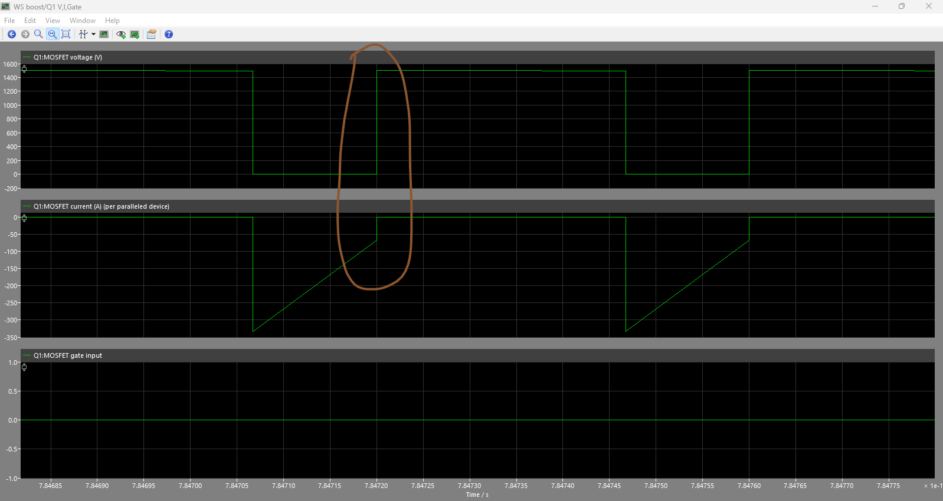Click the Q1:MOSFET voltage (V) legend label

[68, 57]
